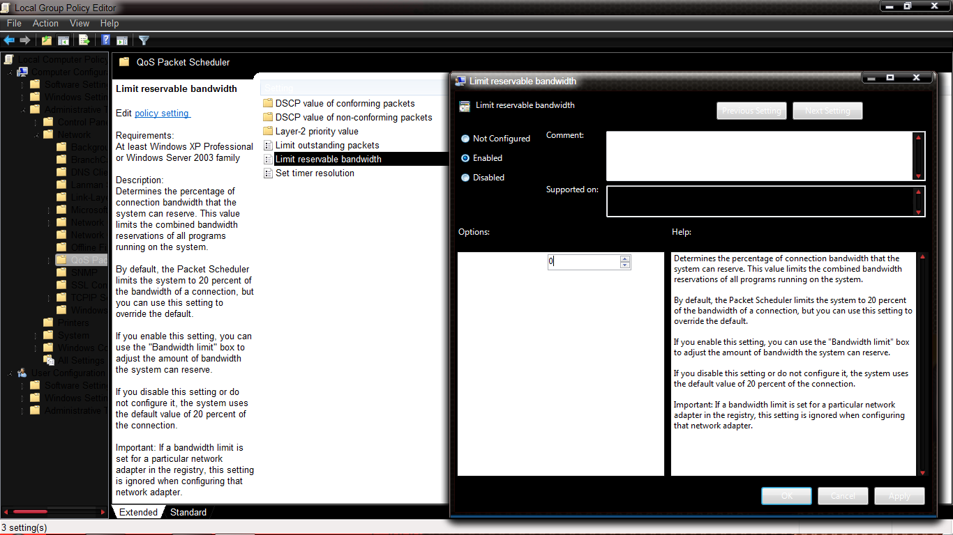Open the Action menu
The width and height of the screenshot is (953, 535).
pyautogui.click(x=45, y=23)
